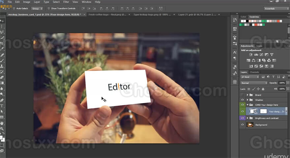Select the Eraser tool
The image size is (290, 158).
(x=2, y=77)
